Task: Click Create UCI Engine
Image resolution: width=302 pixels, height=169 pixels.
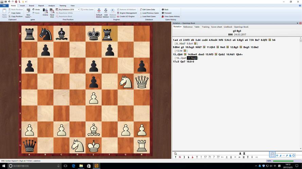Action: pyautogui.click(x=126, y=17)
